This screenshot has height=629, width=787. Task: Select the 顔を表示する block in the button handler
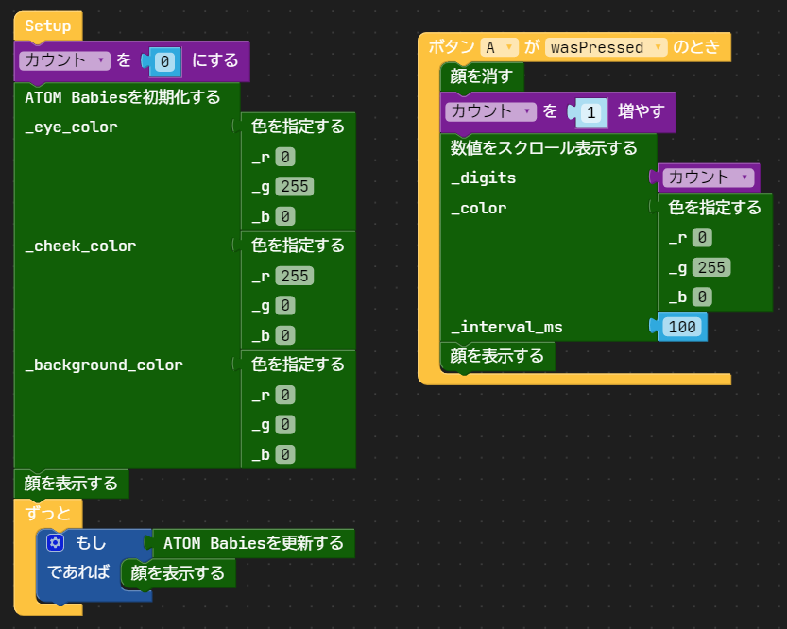pyautogui.click(x=497, y=356)
